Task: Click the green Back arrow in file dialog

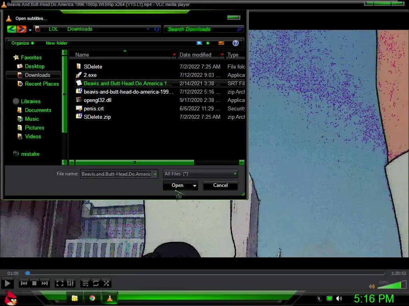Action: point(12,29)
